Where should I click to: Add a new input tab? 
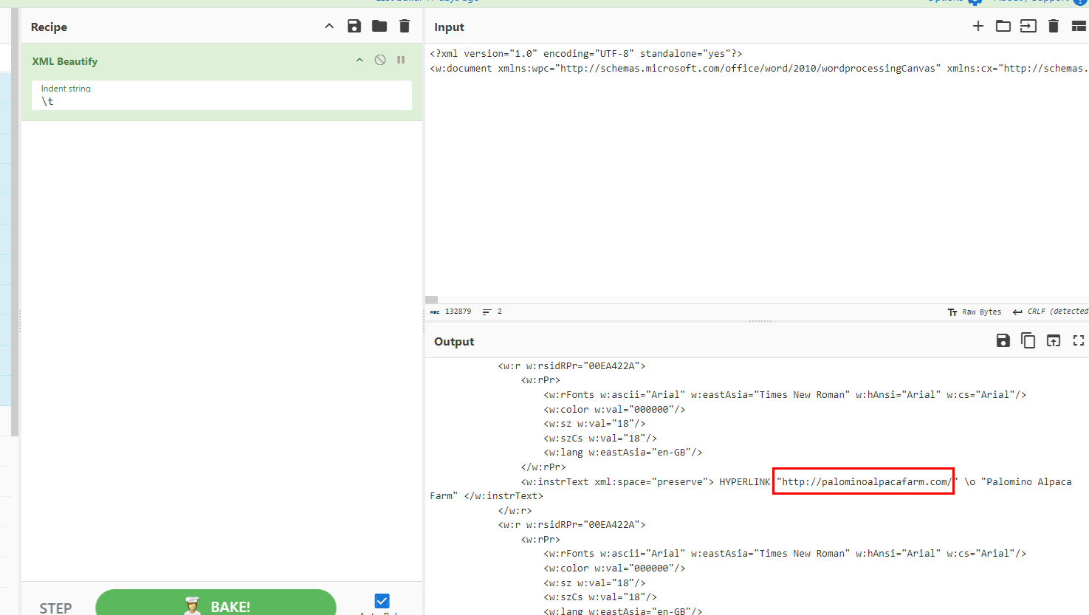[978, 27]
